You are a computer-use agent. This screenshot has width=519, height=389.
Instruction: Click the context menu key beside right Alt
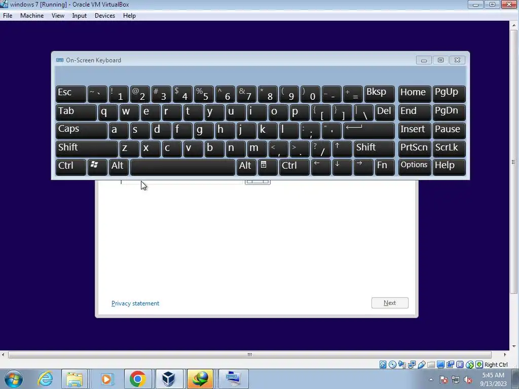tap(267, 167)
